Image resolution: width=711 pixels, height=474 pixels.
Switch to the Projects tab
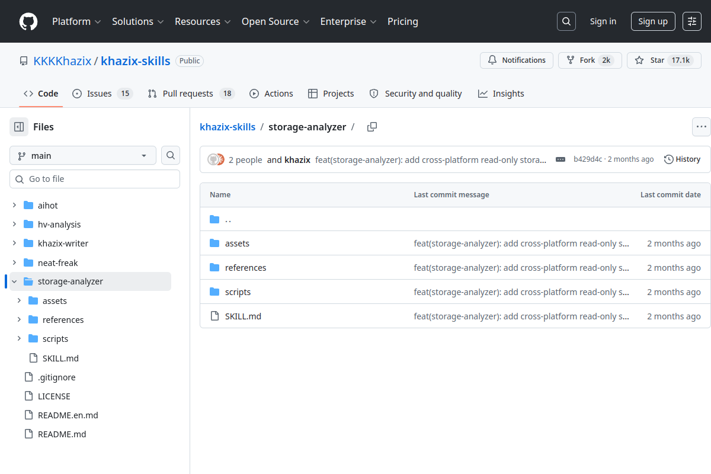(331, 94)
